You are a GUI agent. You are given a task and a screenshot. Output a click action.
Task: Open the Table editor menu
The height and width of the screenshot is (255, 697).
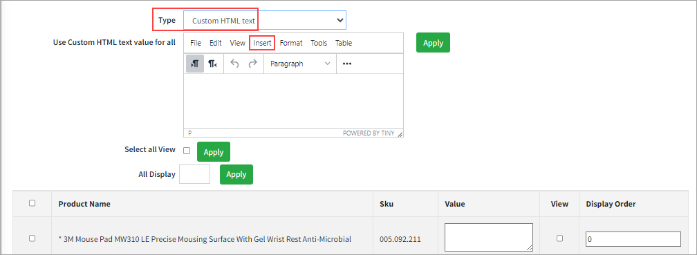[344, 43]
